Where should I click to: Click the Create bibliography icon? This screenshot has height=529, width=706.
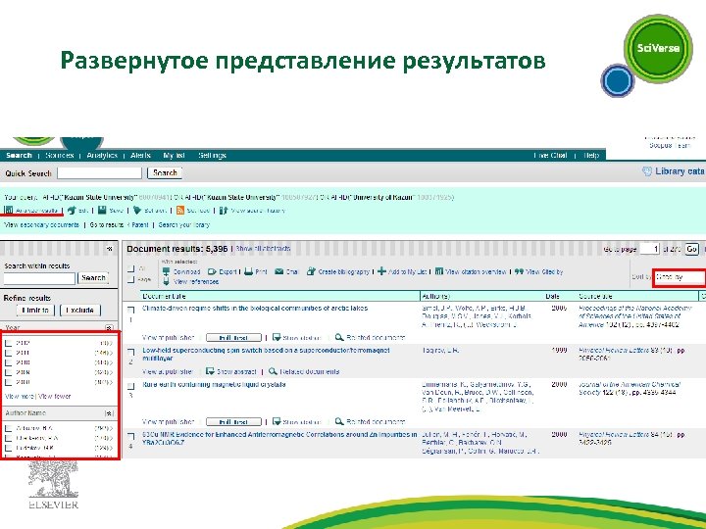[311, 271]
